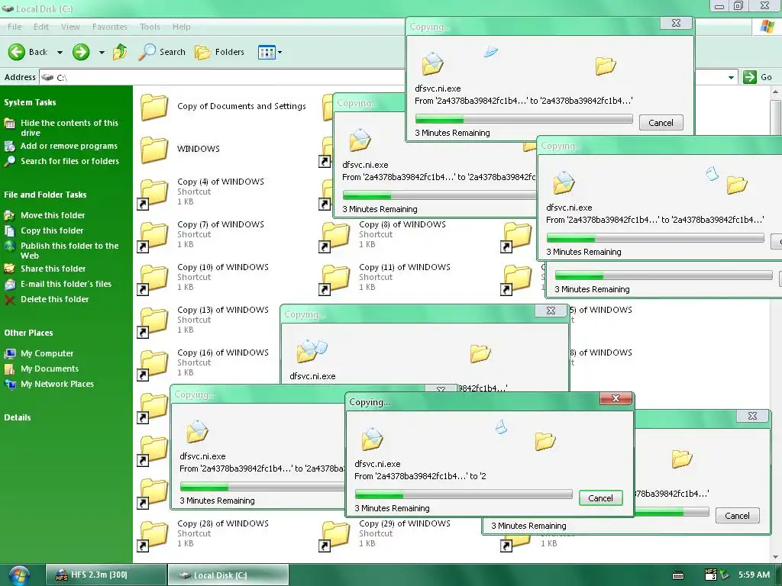Click Add or remove programs
Screen dimensions: 782x586
click(x=69, y=146)
